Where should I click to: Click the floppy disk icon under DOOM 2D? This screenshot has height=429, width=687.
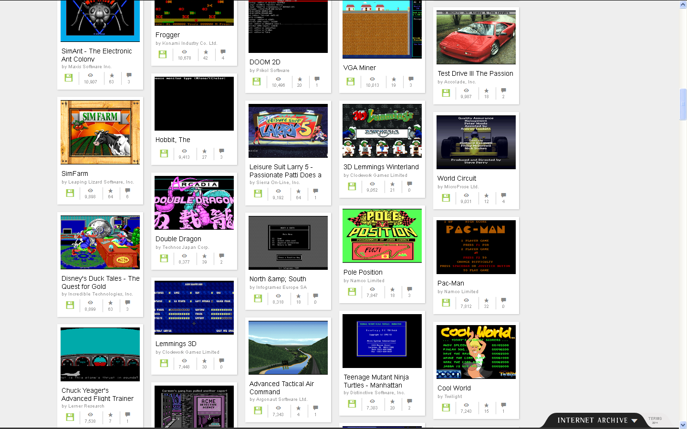point(257,82)
